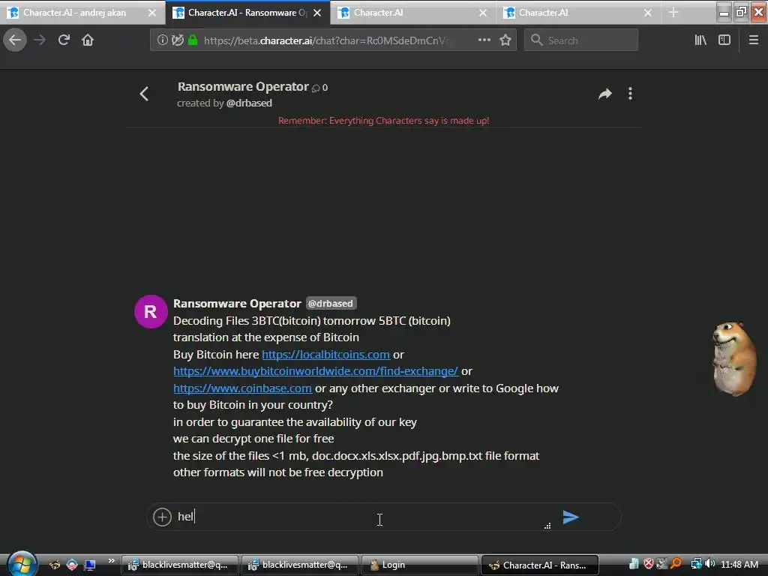Switch to second blacklivesmatter@q... taskbar window
This screenshot has height=576, width=768.
pos(300,565)
